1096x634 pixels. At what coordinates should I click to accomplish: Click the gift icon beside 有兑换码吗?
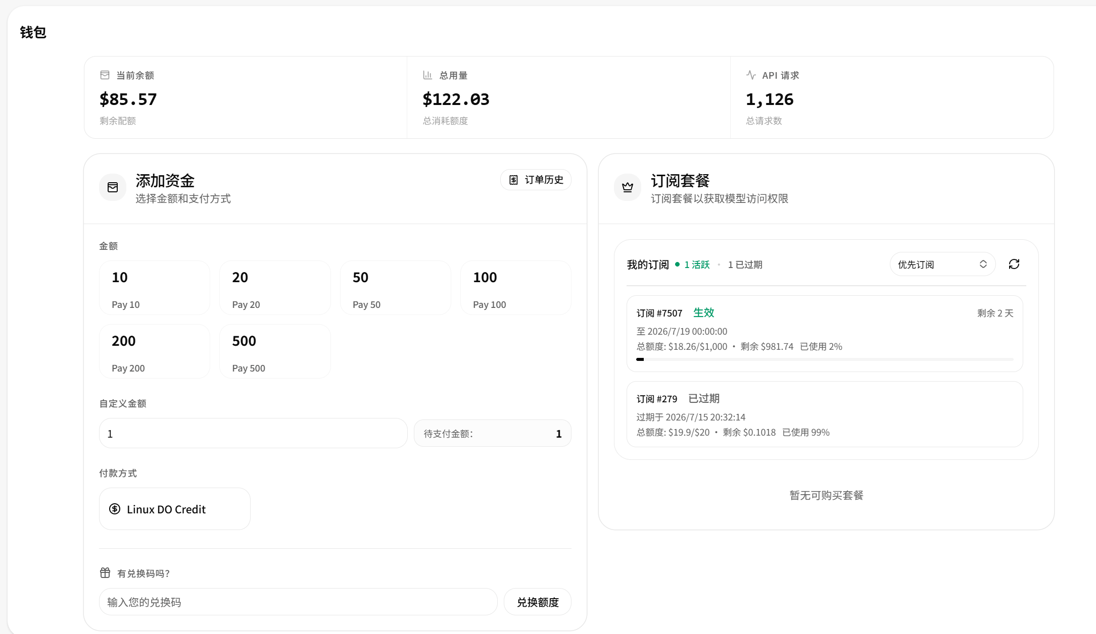(x=105, y=573)
